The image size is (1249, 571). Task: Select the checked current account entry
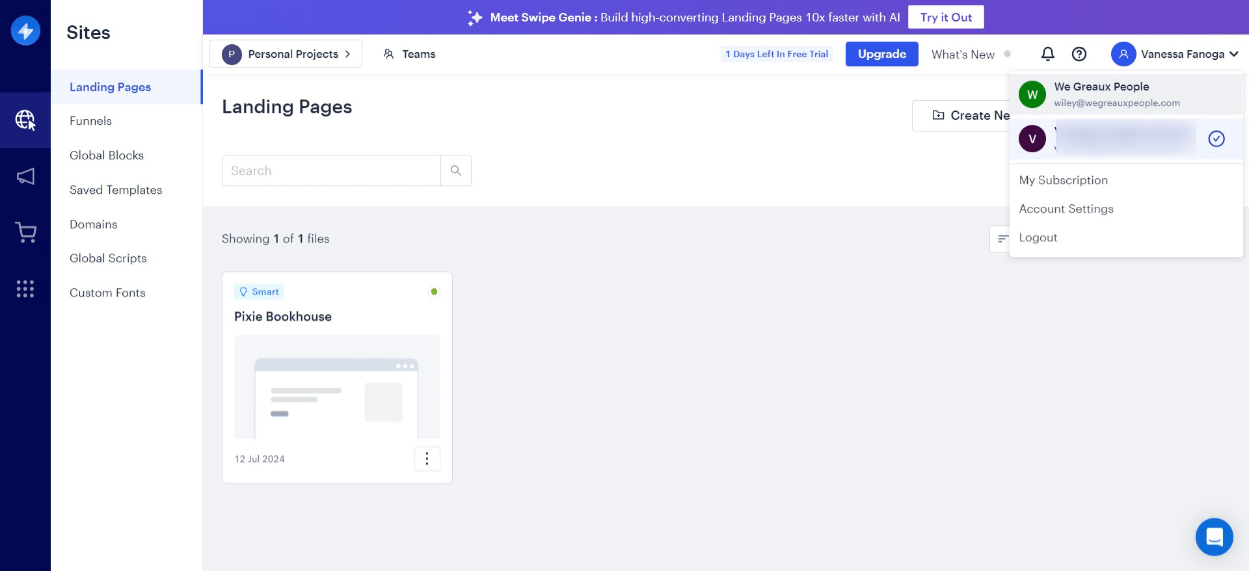coord(1125,139)
